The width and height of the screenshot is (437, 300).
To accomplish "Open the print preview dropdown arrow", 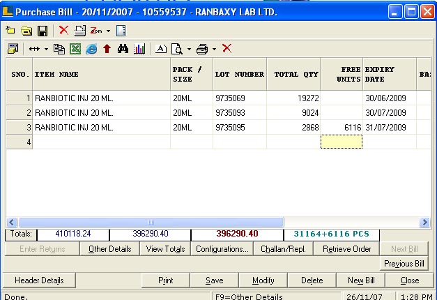I will (x=190, y=49).
